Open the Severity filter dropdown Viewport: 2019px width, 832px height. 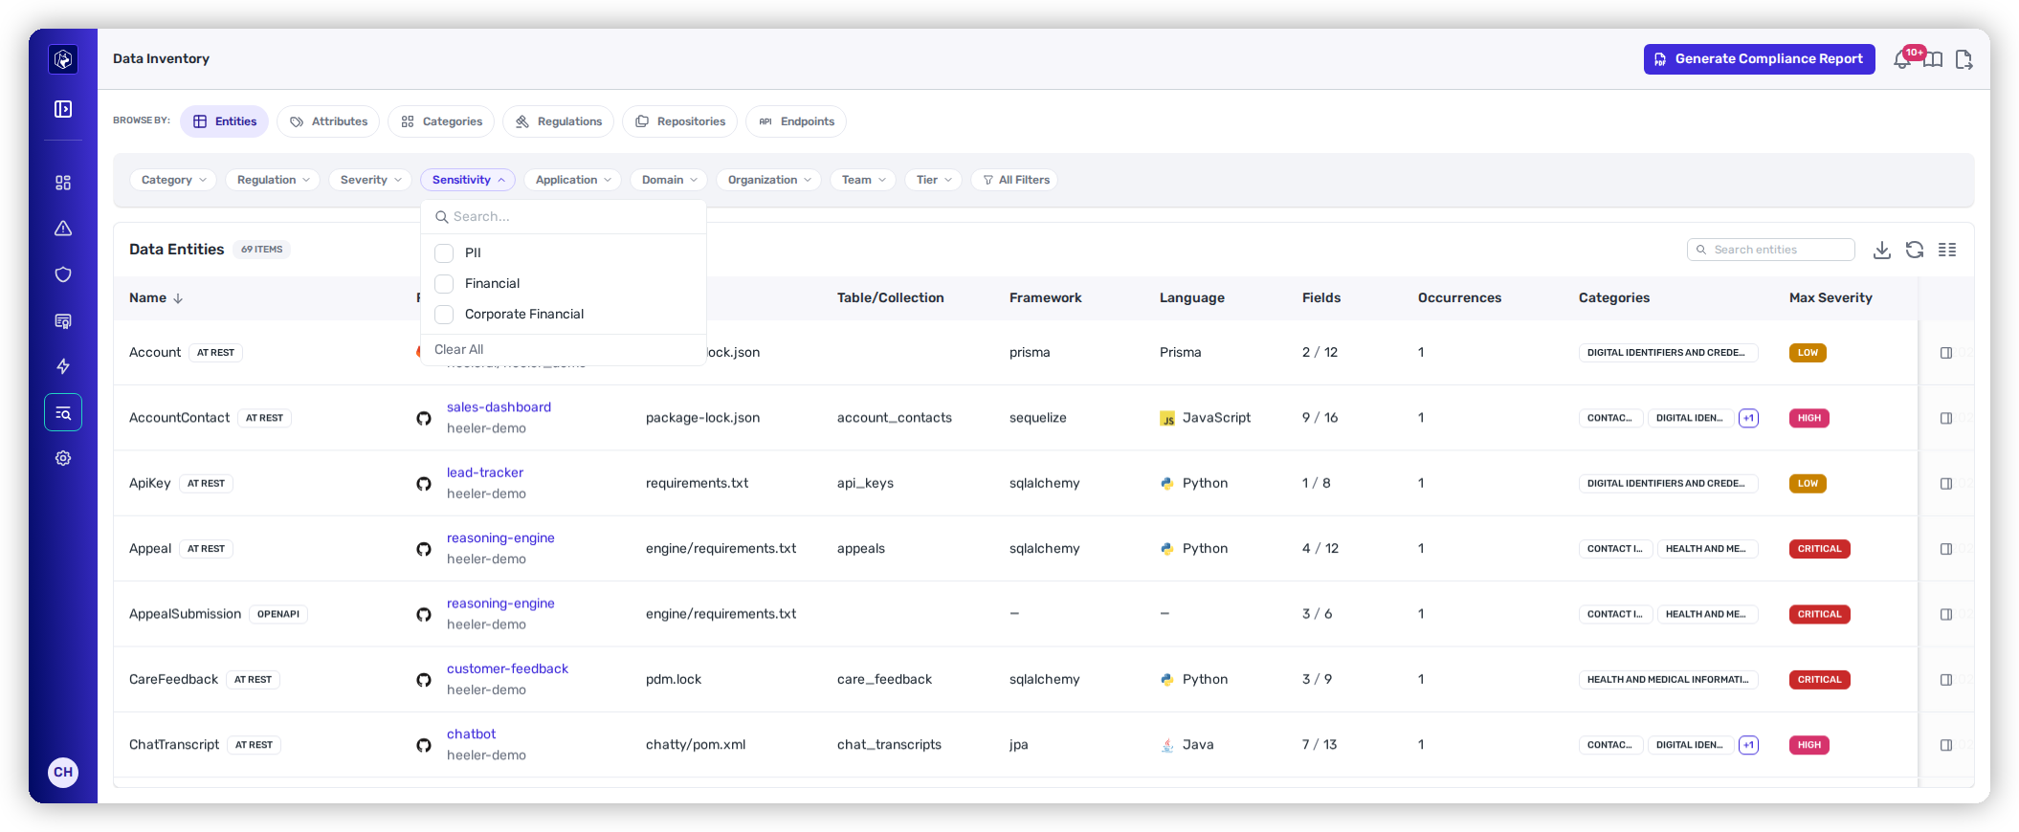(370, 180)
